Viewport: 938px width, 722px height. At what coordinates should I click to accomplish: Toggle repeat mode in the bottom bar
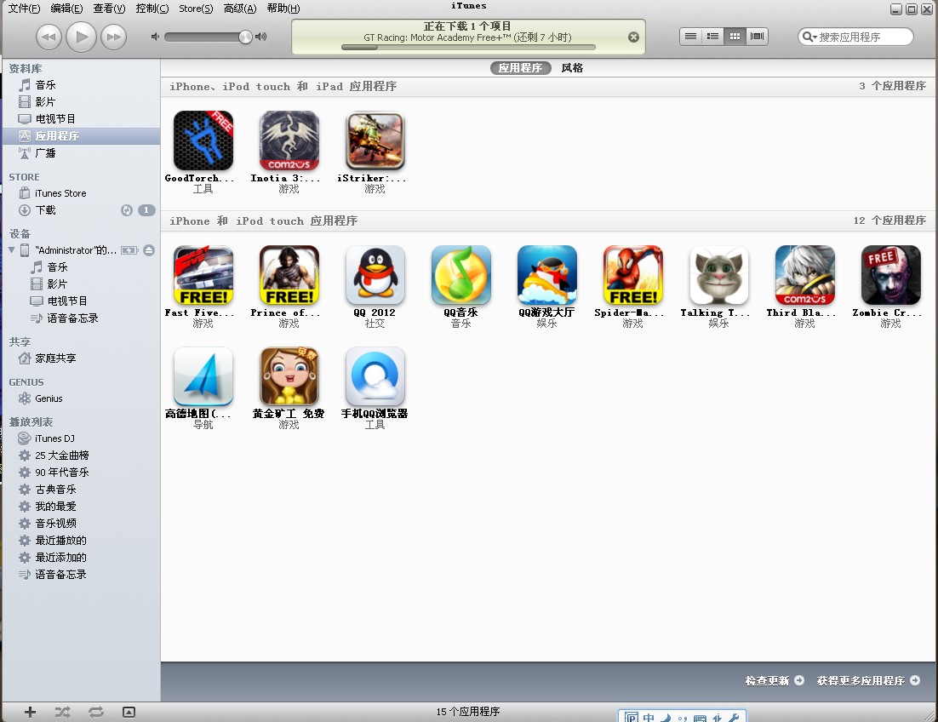[95, 712]
